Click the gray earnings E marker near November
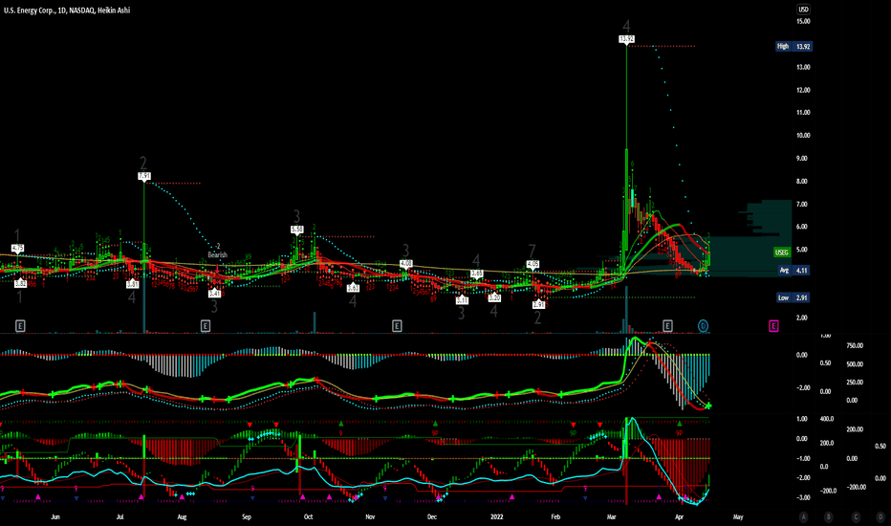891x526 pixels. pyautogui.click(x=397, y=326)
